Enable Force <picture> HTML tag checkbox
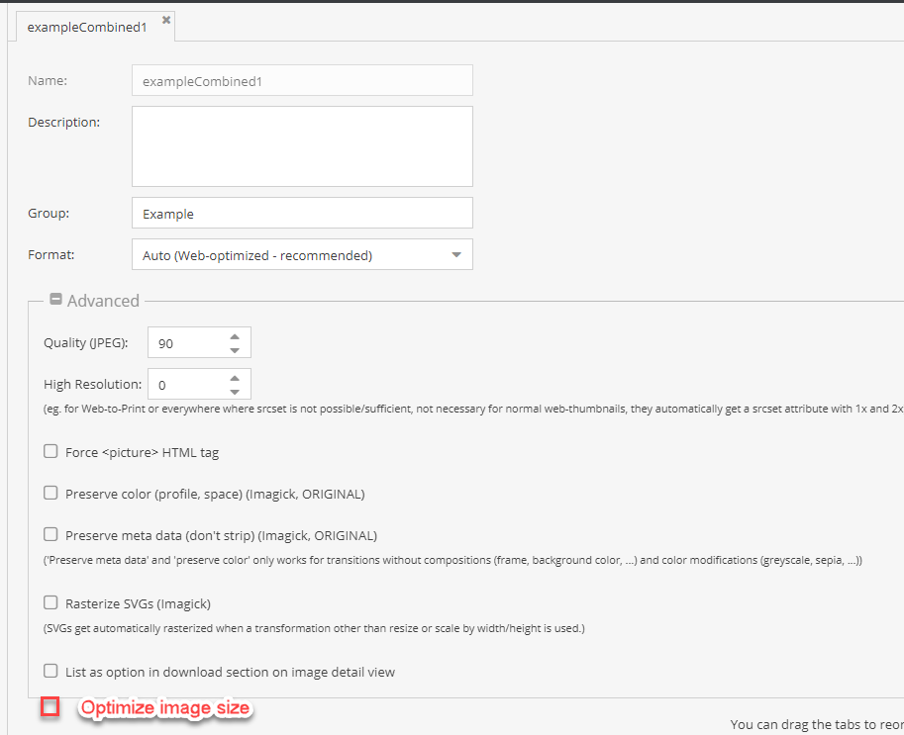Image resolution: width=904 pixels, height=735 pixels. (x=50, y=451)
